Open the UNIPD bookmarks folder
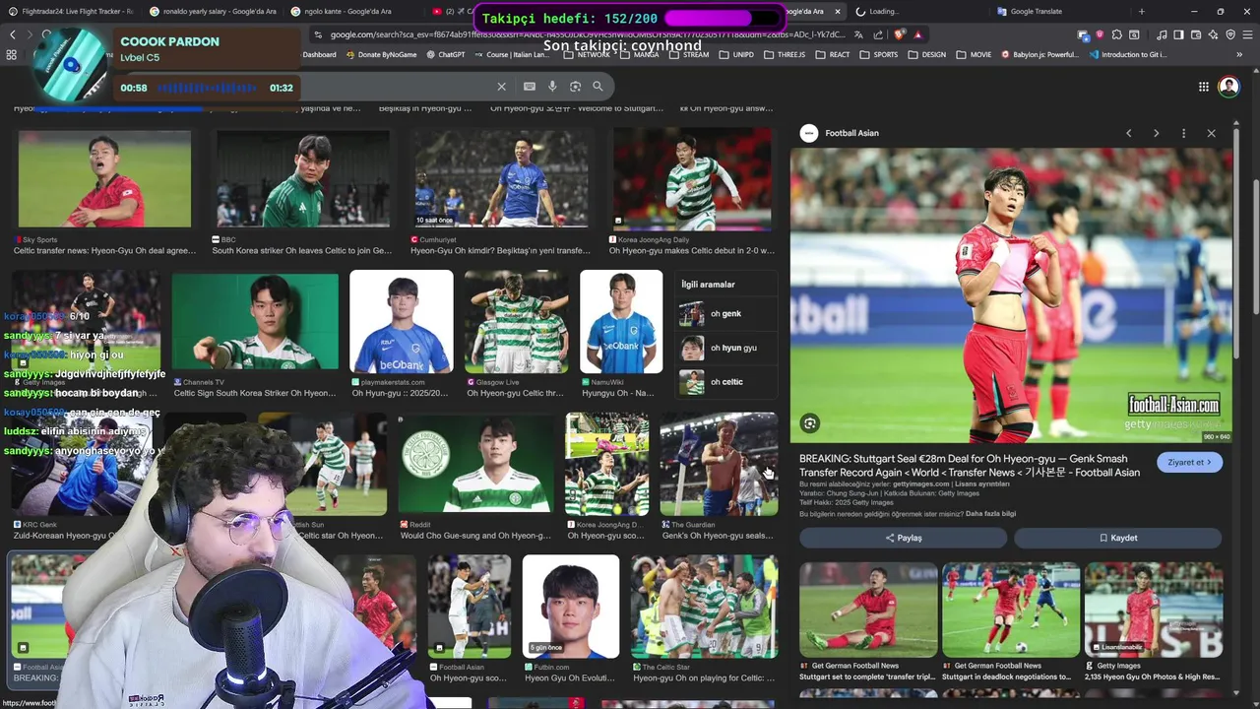Screen dimensions: 1260x709 coord(737,55)
